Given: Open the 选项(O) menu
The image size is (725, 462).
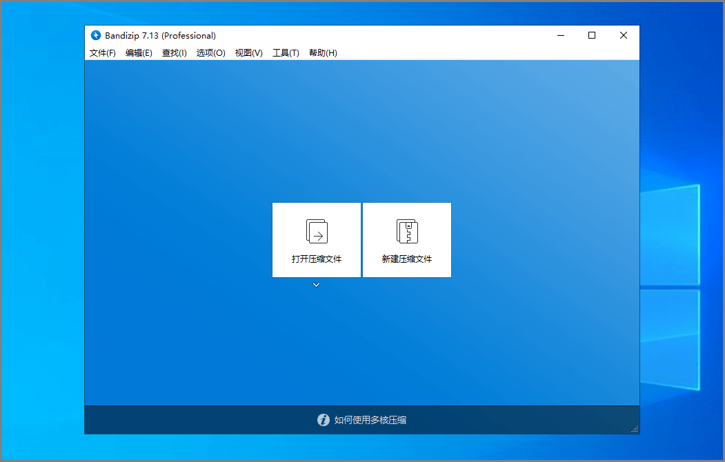Looking at the screenshot, I should click(210, 52).
